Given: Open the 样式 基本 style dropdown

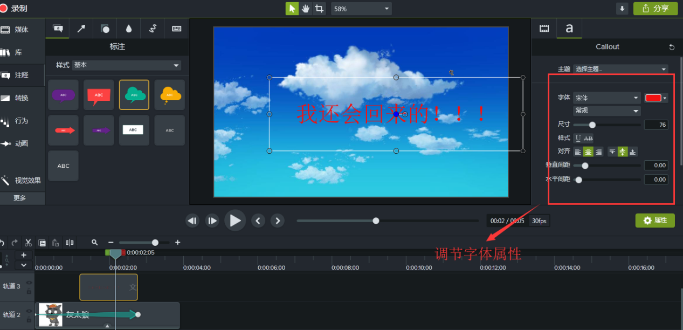Looking at the screenshot, I should point(127,65).
